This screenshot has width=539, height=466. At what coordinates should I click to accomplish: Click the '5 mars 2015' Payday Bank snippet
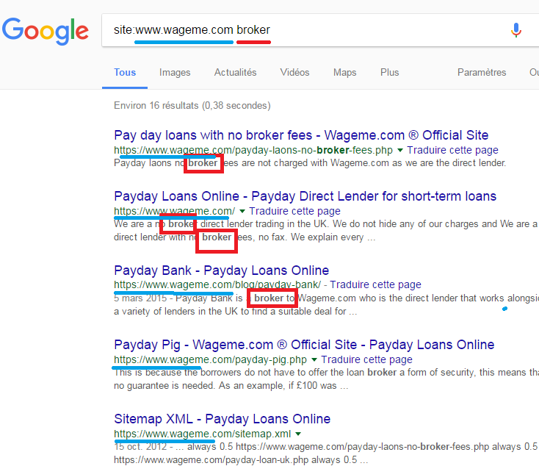(326, 304)
